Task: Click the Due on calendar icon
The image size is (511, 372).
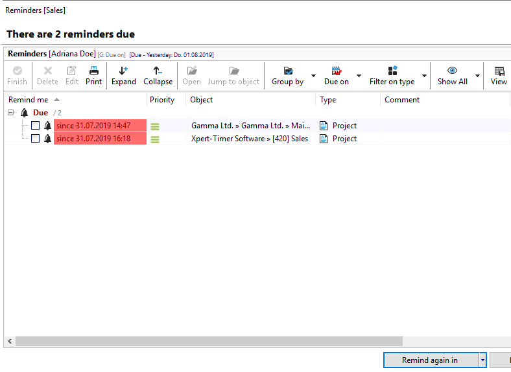Action: click(336, 71)
